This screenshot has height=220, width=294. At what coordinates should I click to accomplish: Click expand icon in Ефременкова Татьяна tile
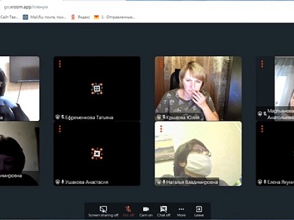coord(97,89)
